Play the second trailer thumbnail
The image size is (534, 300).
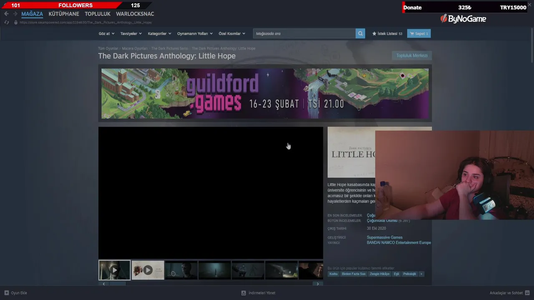[x=148, y=270]
